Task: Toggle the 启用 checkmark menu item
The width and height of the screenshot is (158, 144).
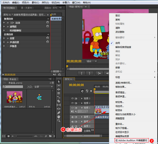Action: 117,43
